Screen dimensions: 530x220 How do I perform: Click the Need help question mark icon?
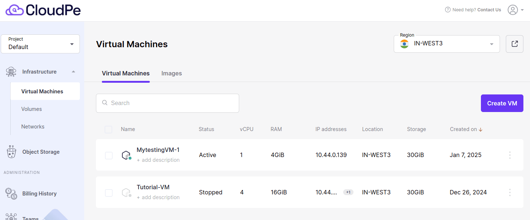(448, 10)
